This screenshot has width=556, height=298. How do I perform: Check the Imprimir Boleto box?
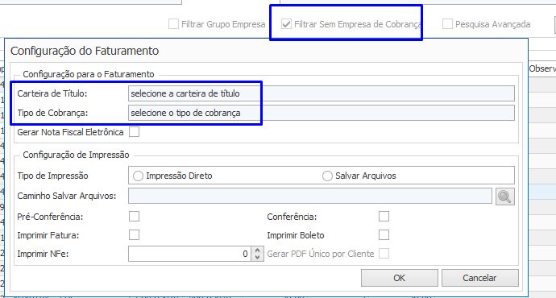point(384,234)
